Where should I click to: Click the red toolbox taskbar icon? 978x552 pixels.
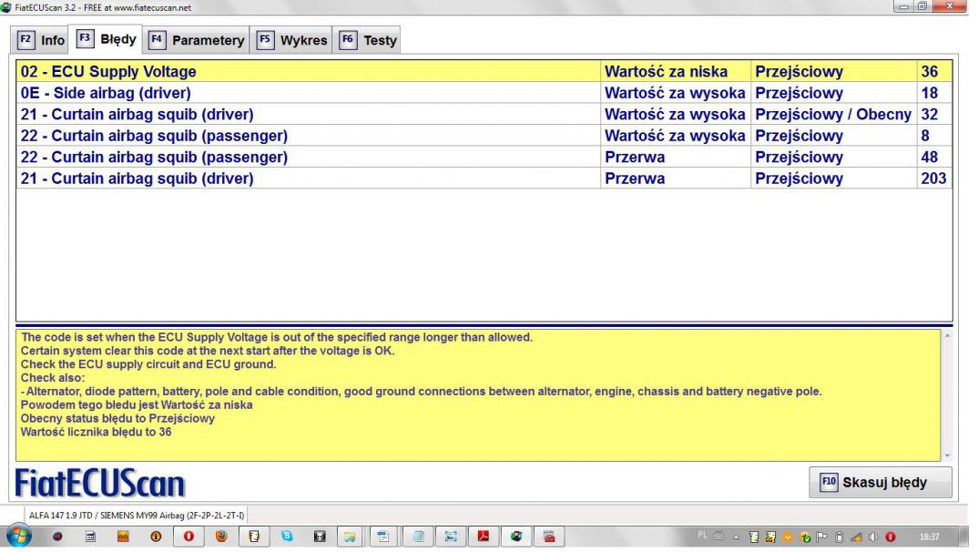[549, 537]
